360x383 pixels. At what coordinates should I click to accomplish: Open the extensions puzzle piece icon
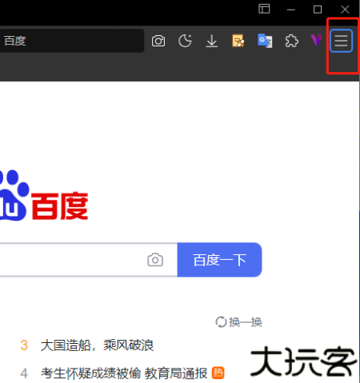pos(291,41)
